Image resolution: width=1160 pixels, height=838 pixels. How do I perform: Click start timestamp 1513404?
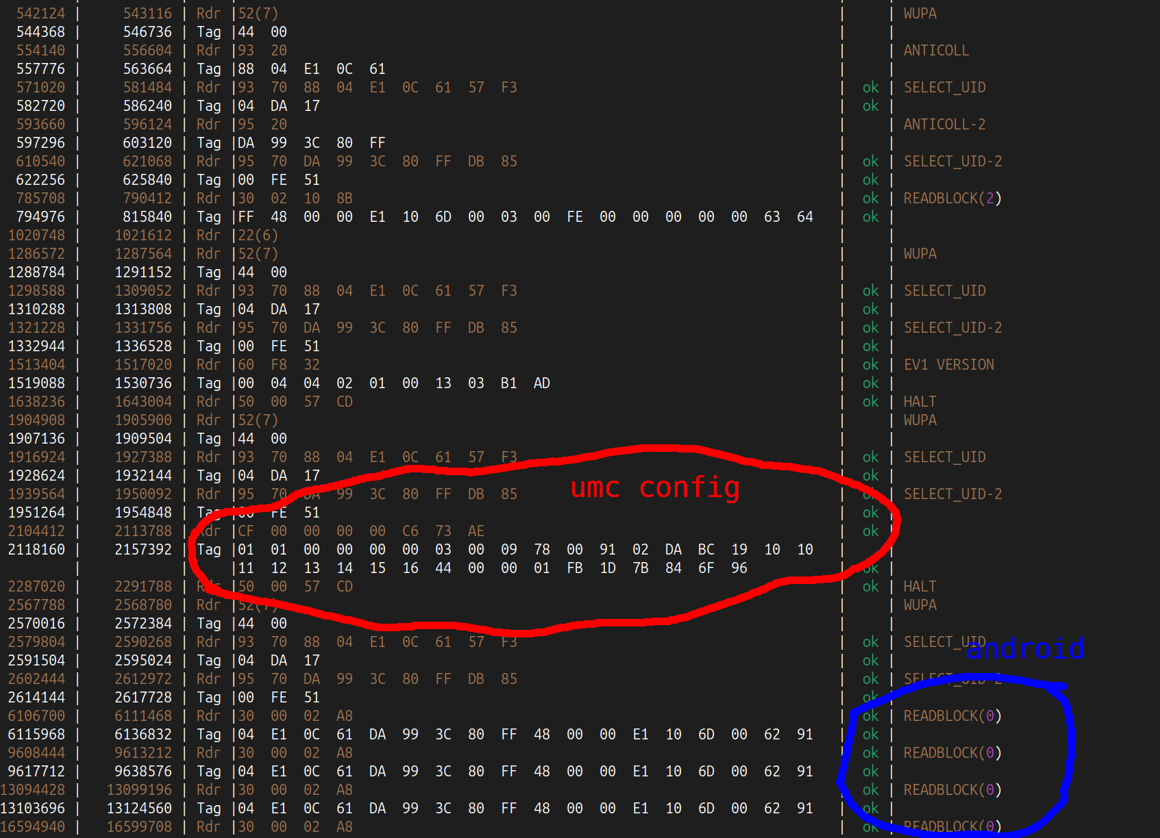point(36,365)
